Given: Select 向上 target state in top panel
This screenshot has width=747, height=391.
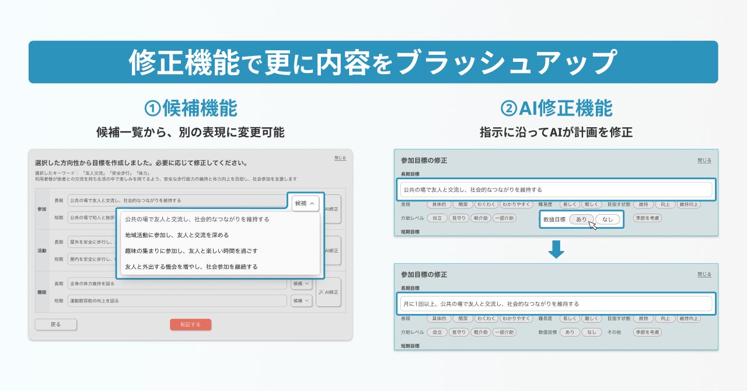Looking at the screenshot, I should tap(664, 205).
